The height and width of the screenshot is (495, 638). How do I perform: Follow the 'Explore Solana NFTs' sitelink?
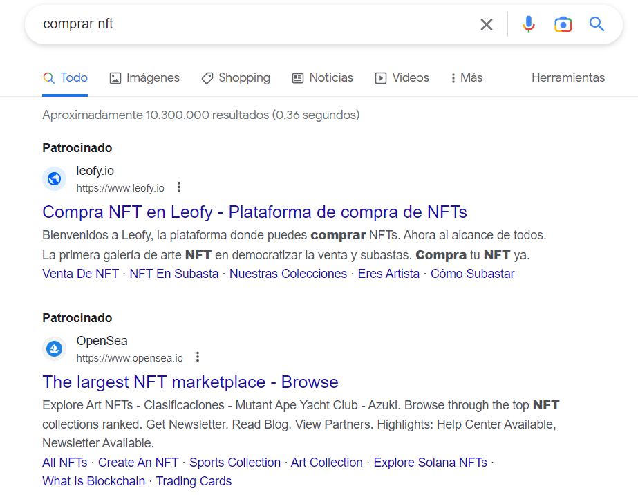point(431,463)
